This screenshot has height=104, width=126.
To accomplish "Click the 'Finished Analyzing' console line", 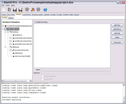I will (12, 100).
